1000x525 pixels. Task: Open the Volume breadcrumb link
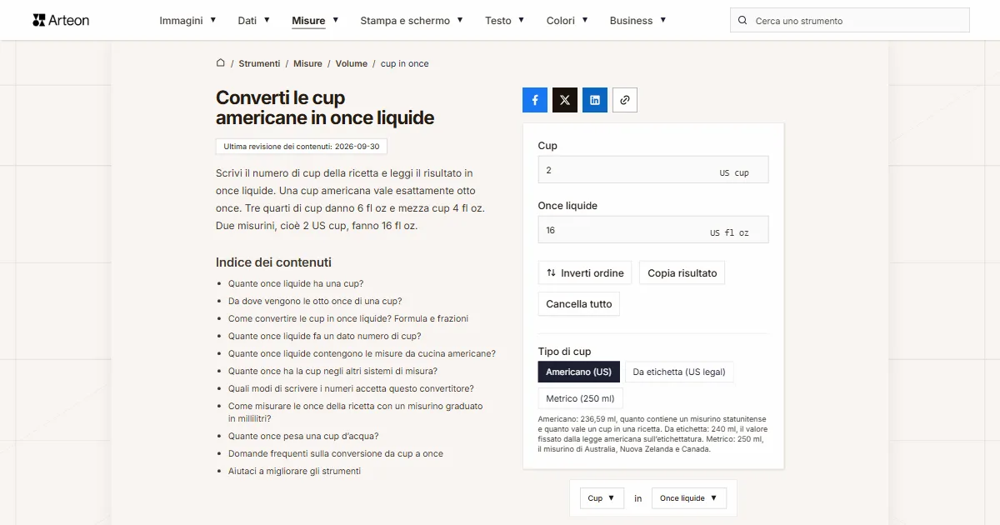pyautogui.click(x=352, y=63)
